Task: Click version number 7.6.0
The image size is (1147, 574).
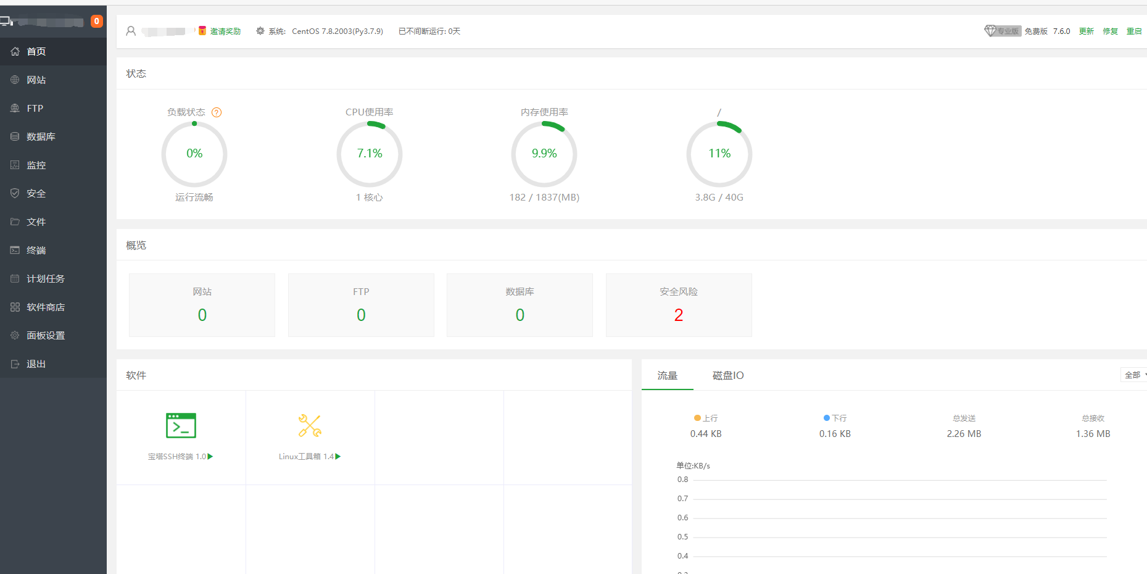Action: pos(1061,31)
